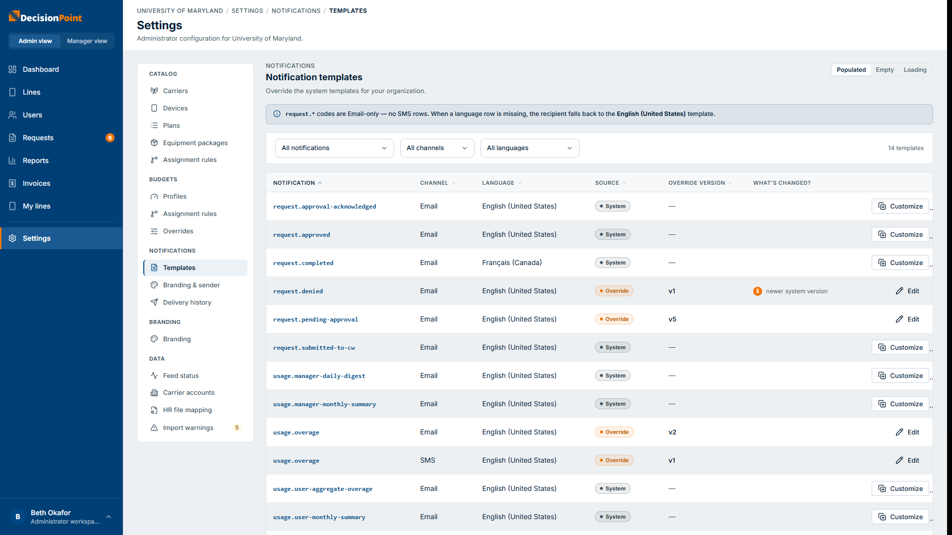The image size is (952, 535).
Task: Click the Lines icon in sidebar
Action: click(x=12, y=92)
